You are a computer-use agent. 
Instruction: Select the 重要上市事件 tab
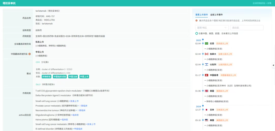click(x=201, y=15)
